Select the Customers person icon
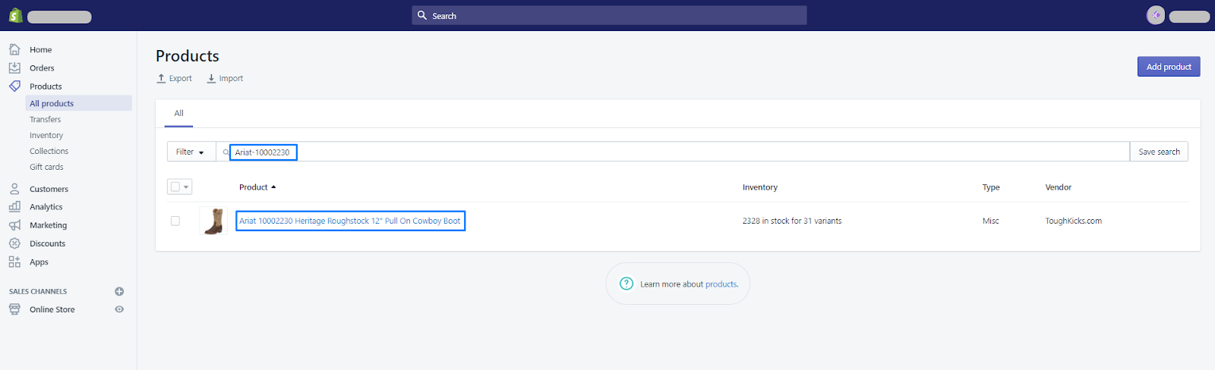Image resolution: width=1215 pixels, height=370 pixels. pos(14,189)
